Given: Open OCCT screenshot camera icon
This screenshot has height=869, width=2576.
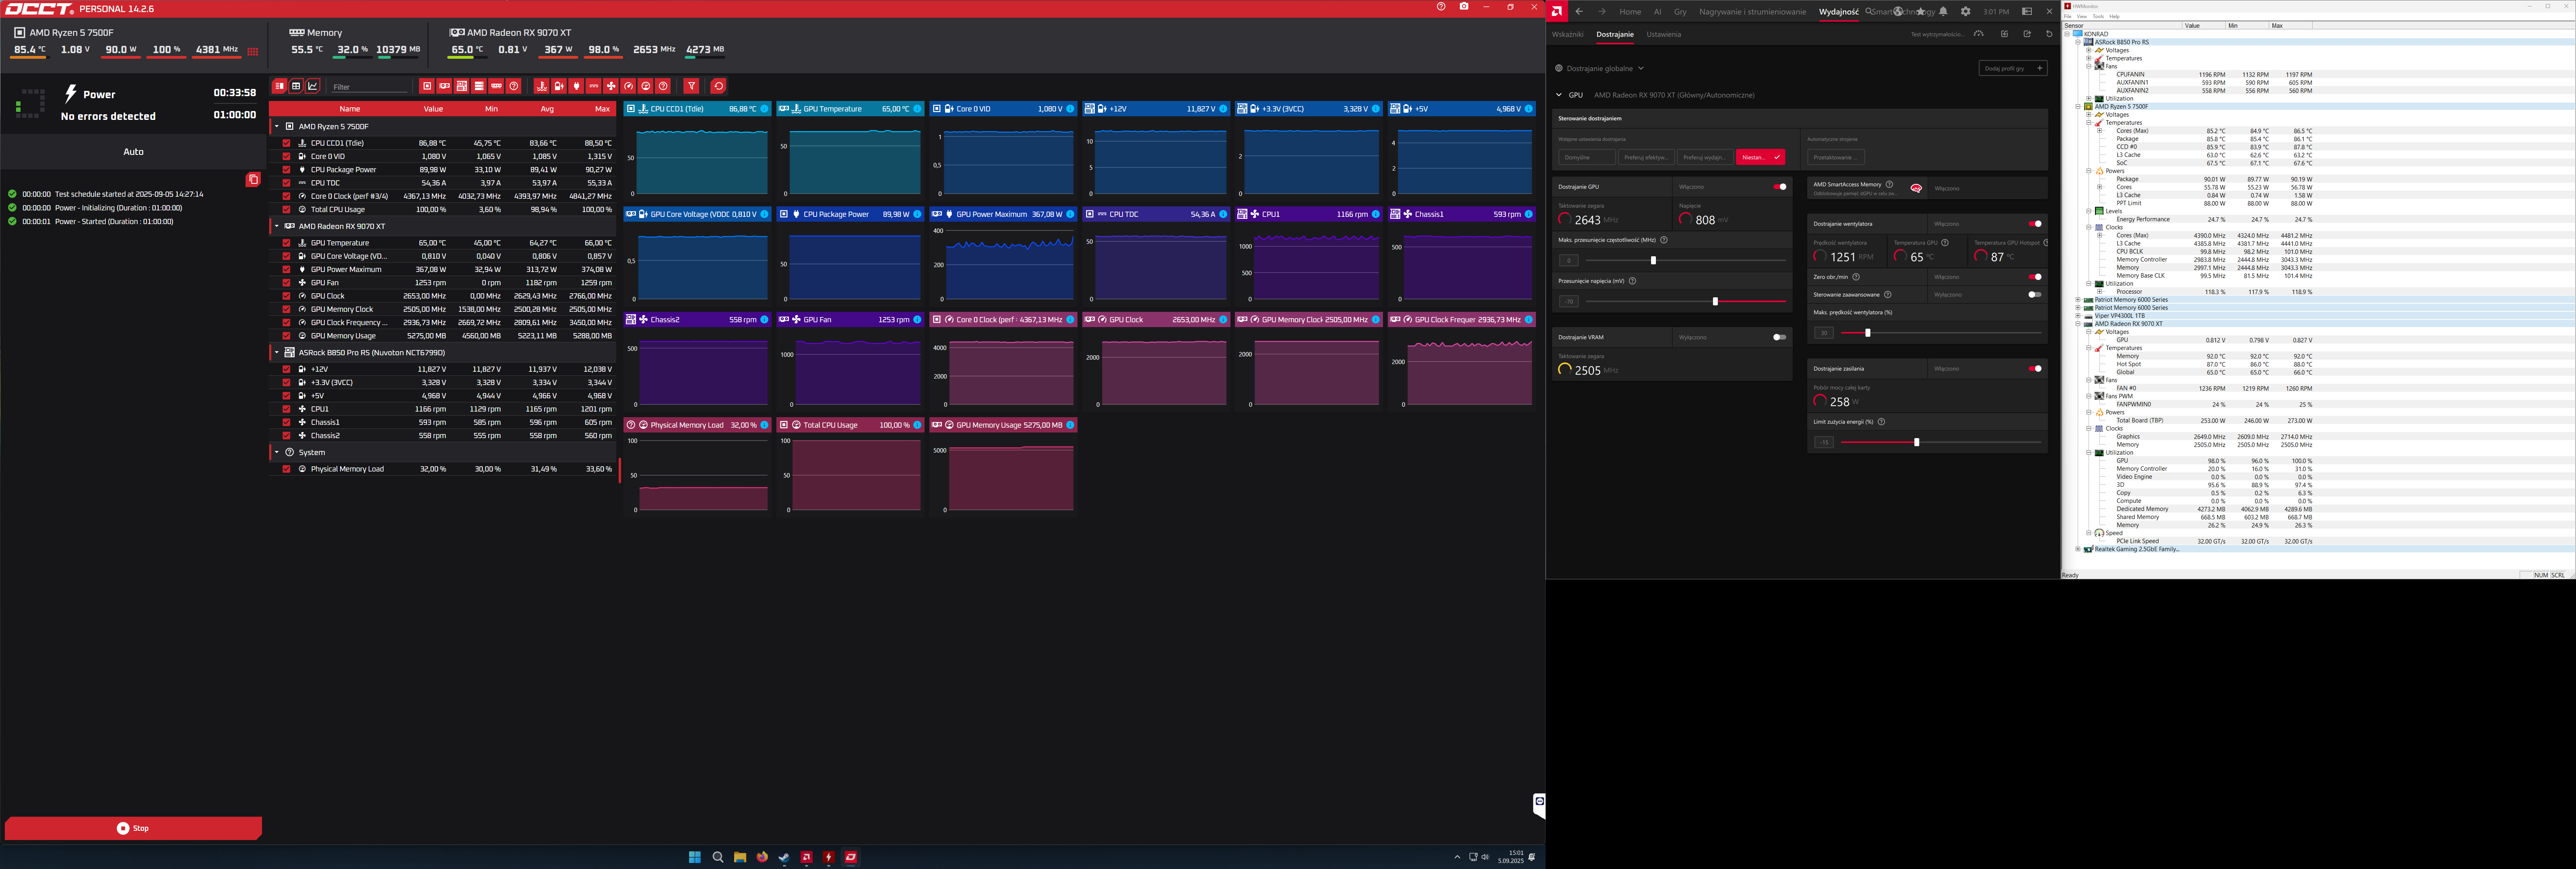Looking at the screenshot, I should (x=1464, y=7).
